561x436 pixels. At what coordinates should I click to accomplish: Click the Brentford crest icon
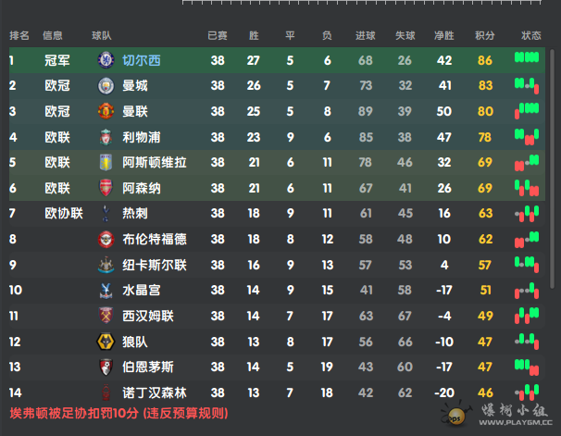click(x=106, y=239)
